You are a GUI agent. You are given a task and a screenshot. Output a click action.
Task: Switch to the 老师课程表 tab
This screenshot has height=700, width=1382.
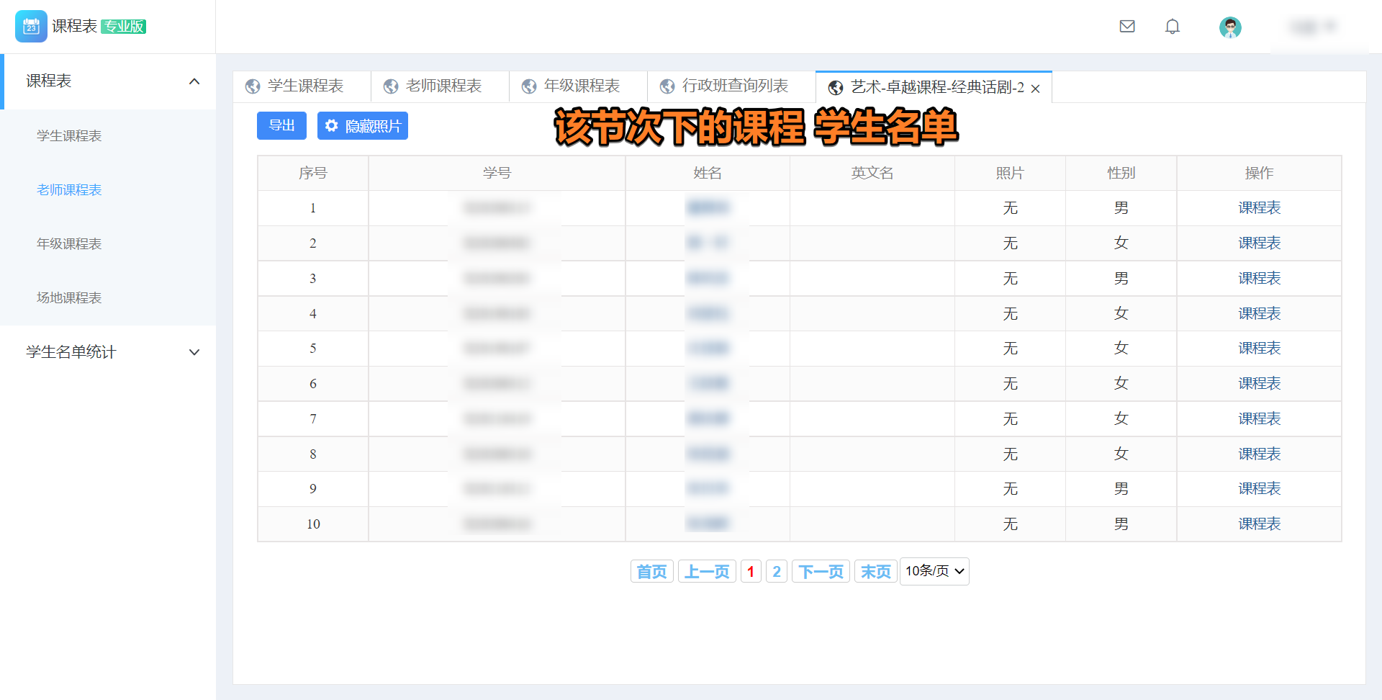pyautogui.click(x=443, y=86)
